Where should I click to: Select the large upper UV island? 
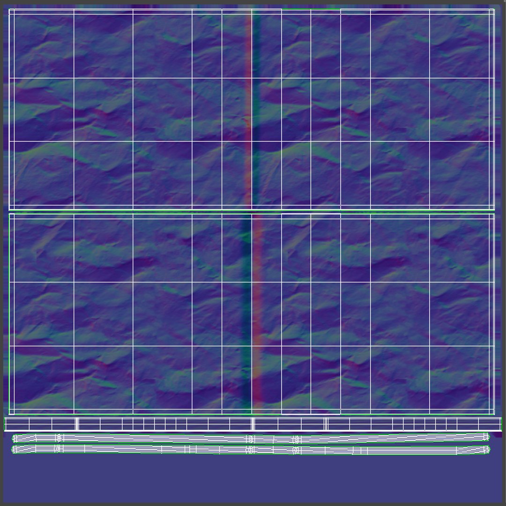coord(252,110)
